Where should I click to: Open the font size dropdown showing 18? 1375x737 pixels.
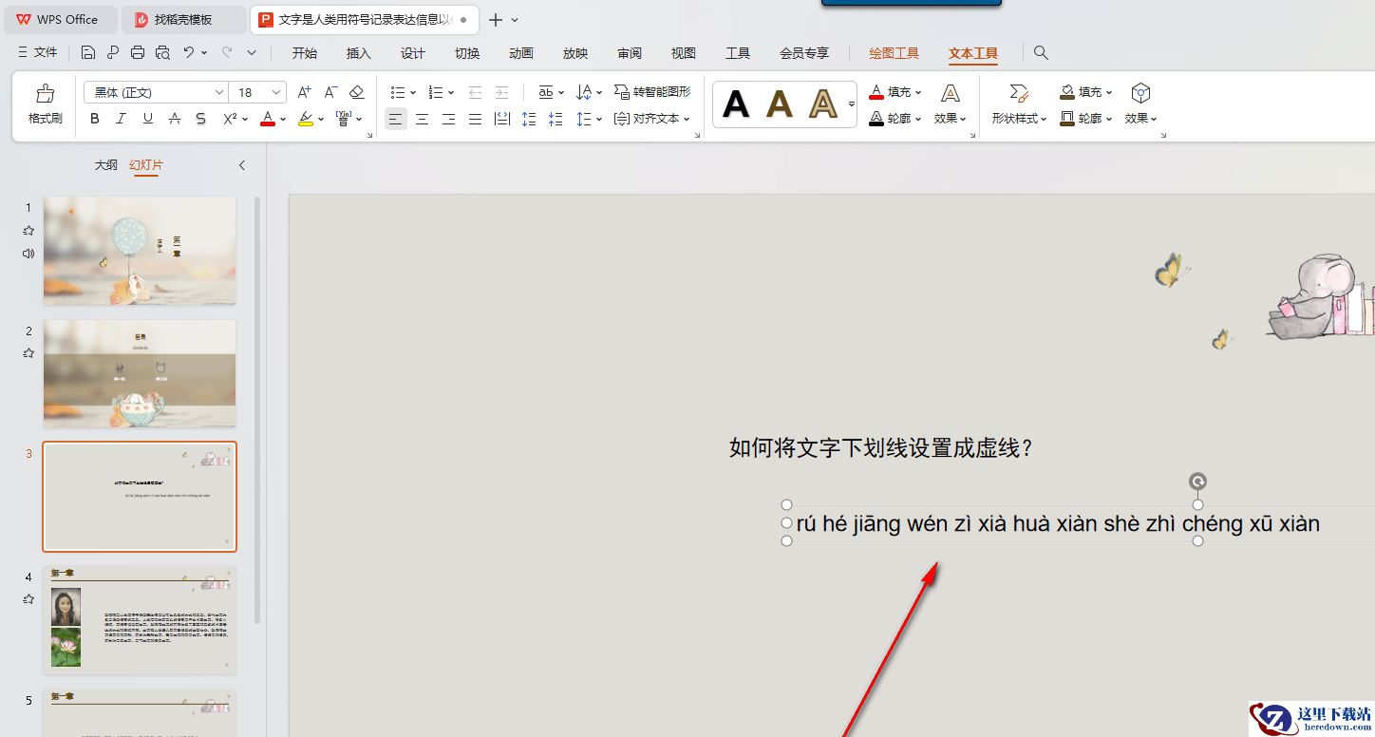tap(276, 92)
